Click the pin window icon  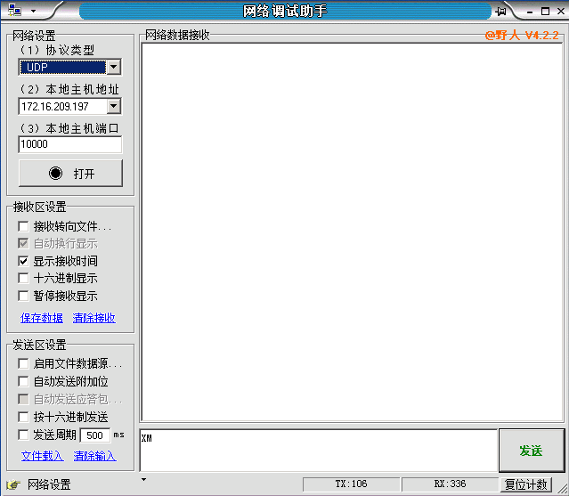point(501,11)
